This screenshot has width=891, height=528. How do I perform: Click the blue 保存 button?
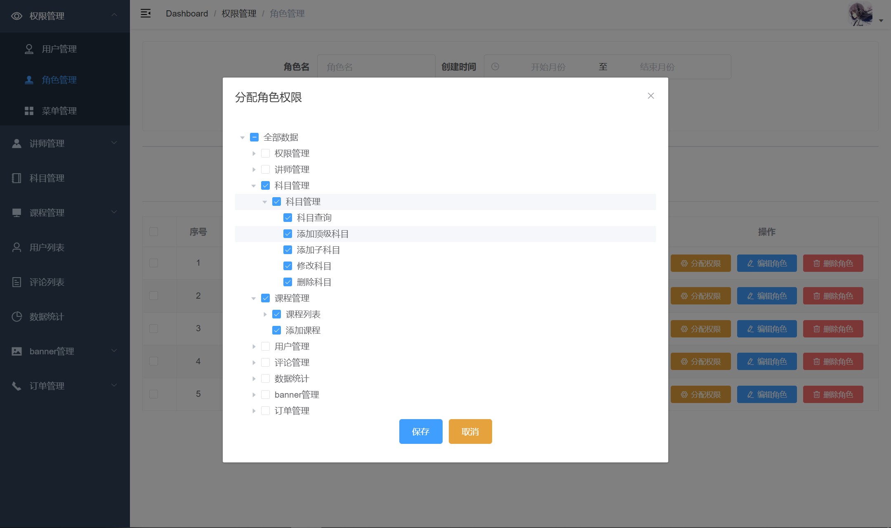coord(420,431)
